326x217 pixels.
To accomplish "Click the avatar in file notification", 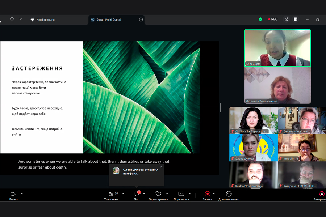I will coord(116,171).
